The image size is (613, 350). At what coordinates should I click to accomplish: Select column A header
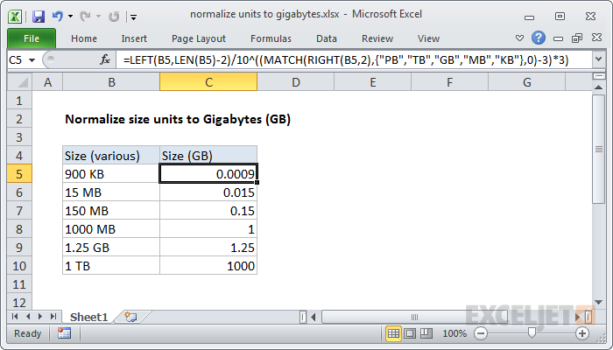[x=47, y=82]
